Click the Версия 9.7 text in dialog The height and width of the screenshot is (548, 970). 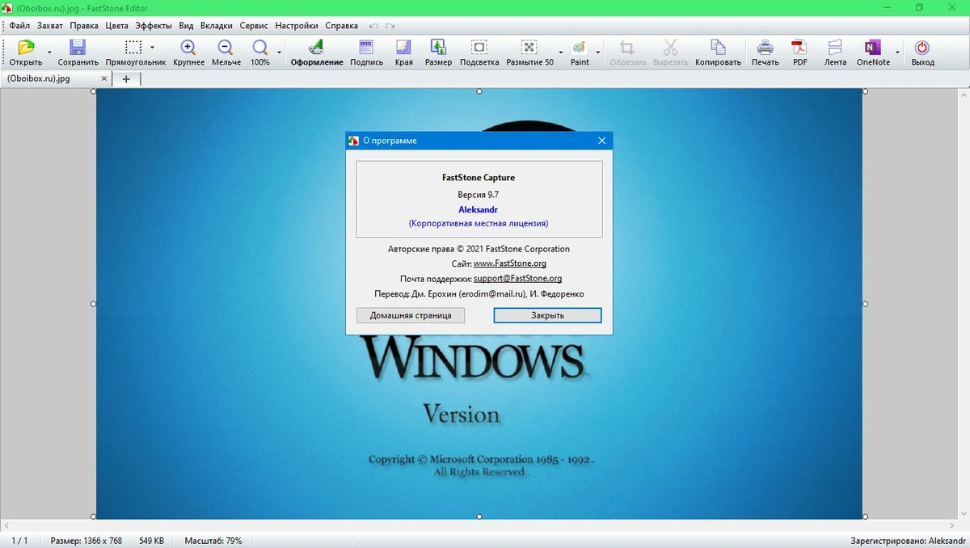(479, 195)
